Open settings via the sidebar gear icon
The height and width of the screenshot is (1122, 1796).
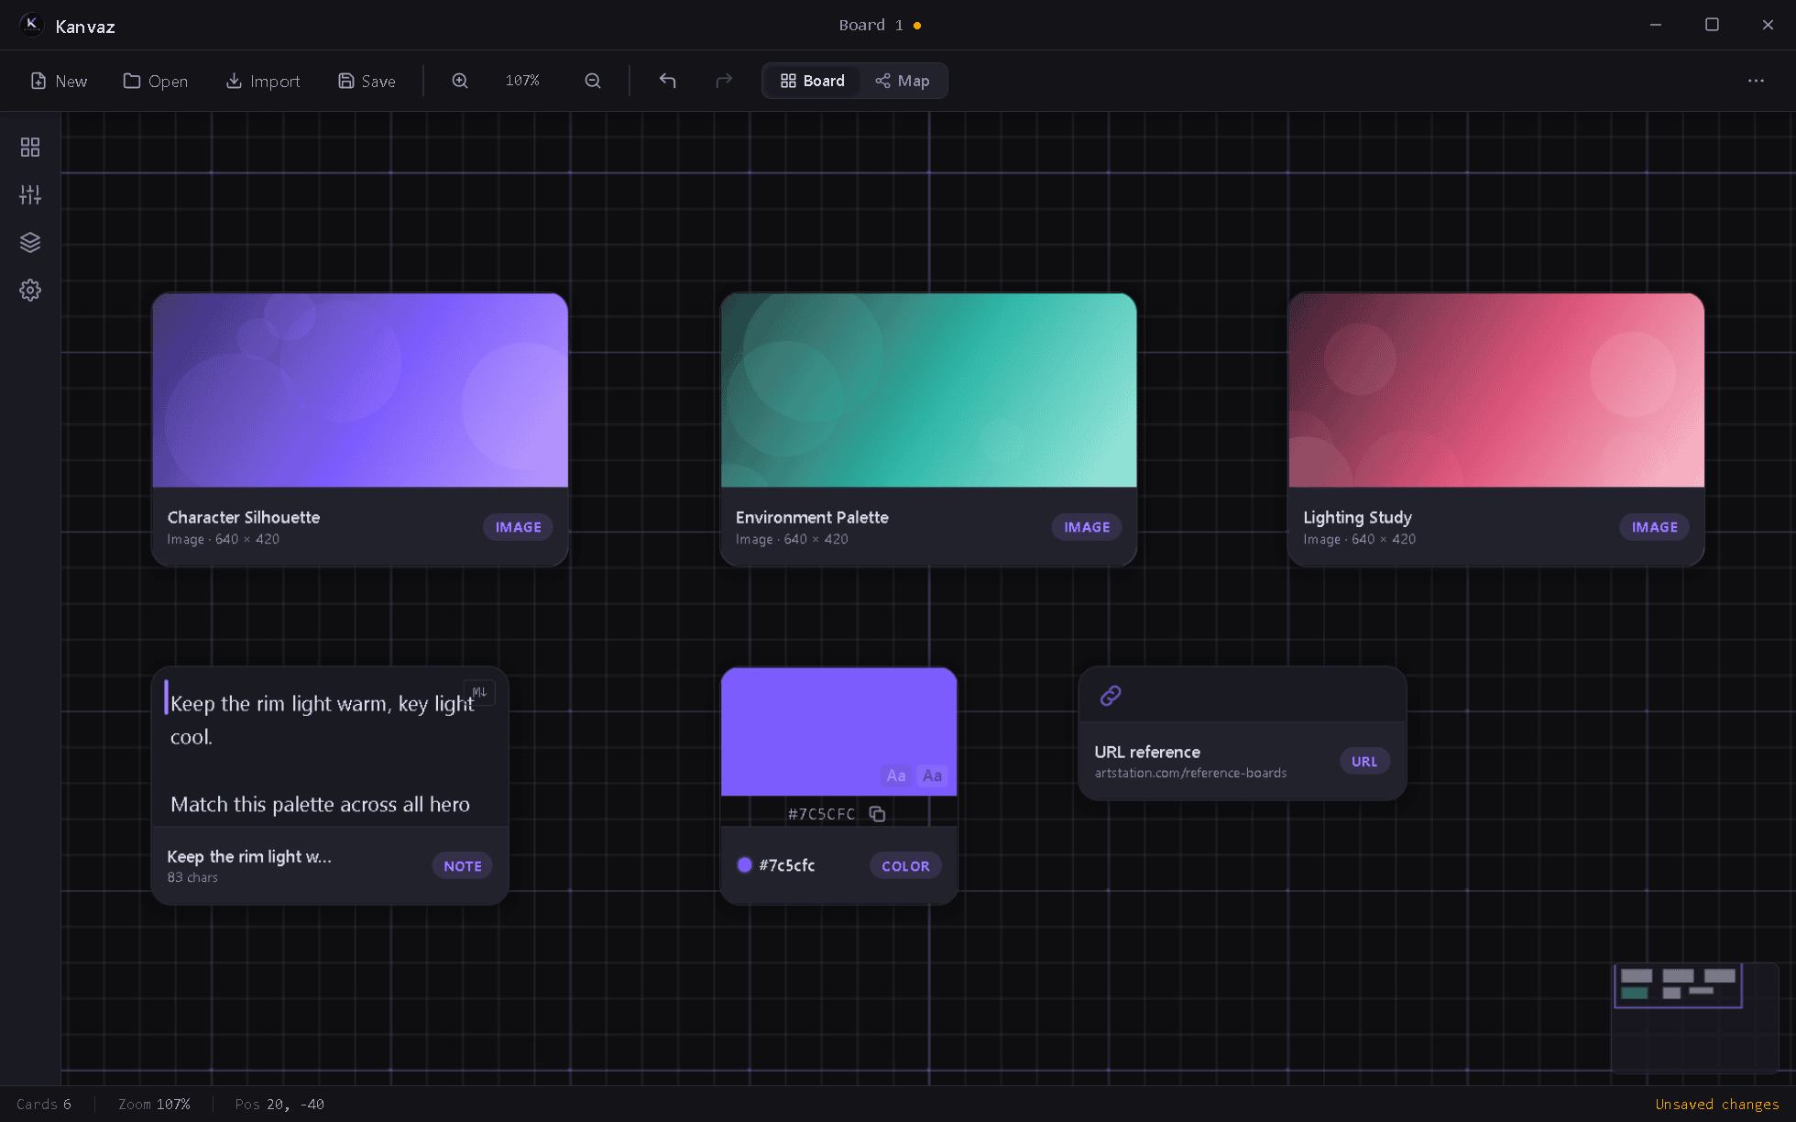point(30,290)
